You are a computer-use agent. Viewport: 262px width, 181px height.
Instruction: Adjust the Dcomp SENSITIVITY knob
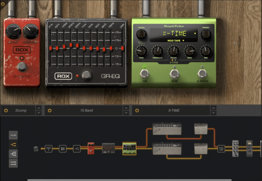[31, 31]
